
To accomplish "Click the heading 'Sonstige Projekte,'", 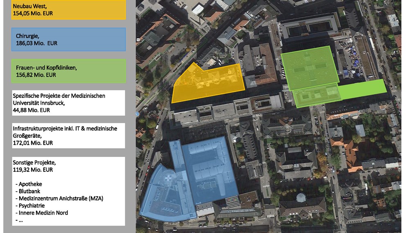I will coord(34,163).
